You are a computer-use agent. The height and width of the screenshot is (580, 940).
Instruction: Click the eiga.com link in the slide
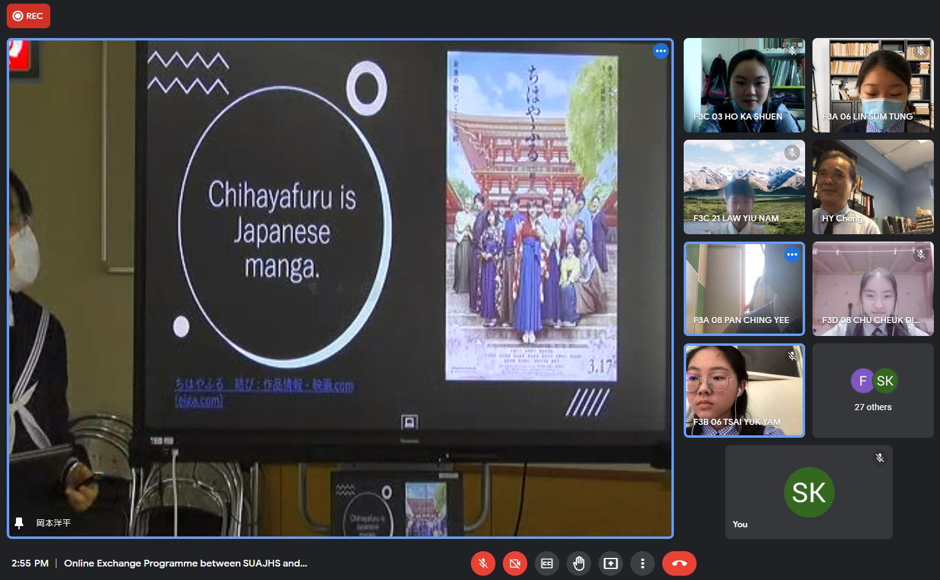(x=264, y=392)
